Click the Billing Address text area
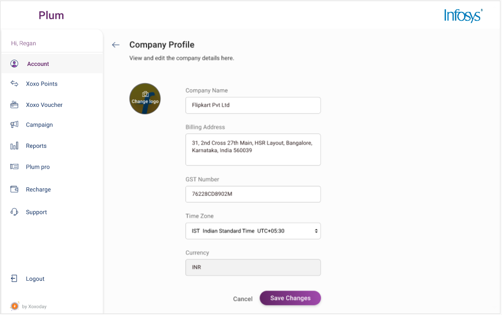The width and height of the screenshot is (502, 315). [253, 149]
